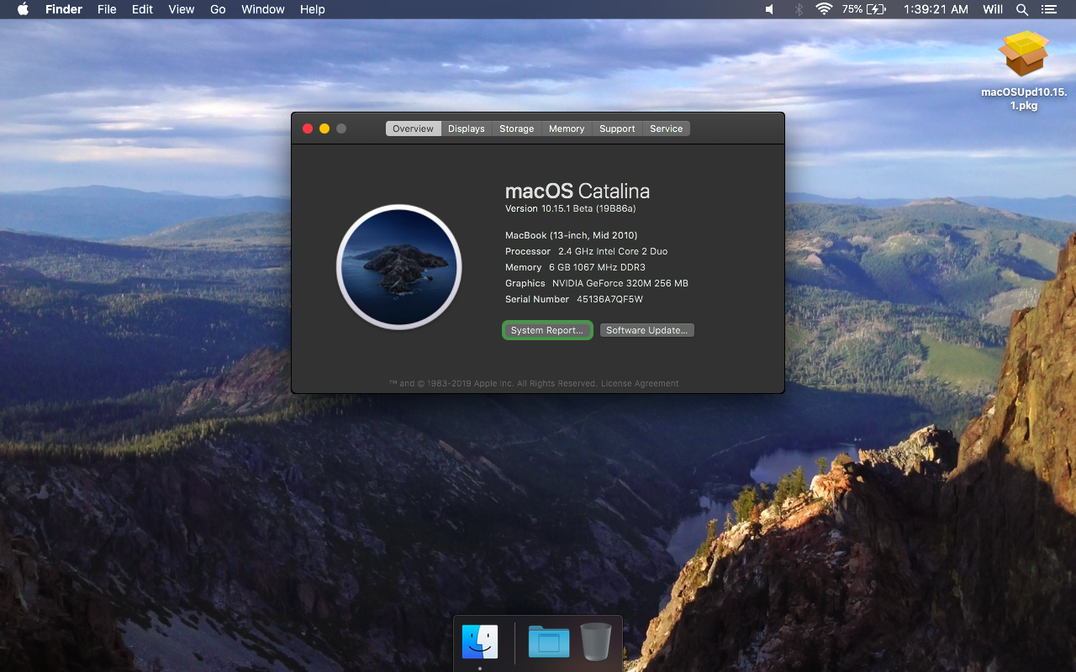This screenshot has width=1076, height=672.
Task: Open Spotlight search magnifier icon
Action: click(1022, 9)
